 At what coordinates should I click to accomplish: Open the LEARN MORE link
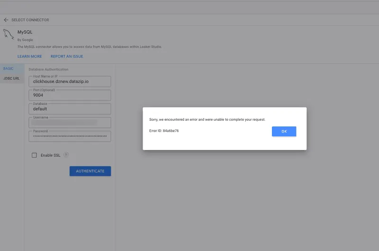29,56
